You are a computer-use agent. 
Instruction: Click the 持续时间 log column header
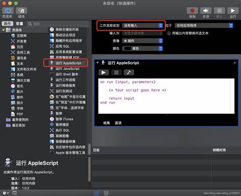coord(219,150)
